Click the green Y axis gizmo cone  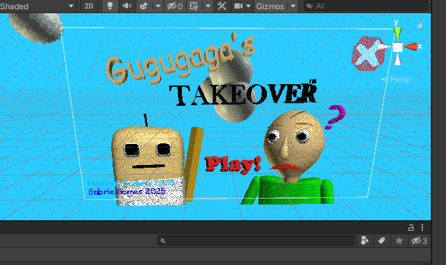397,33
